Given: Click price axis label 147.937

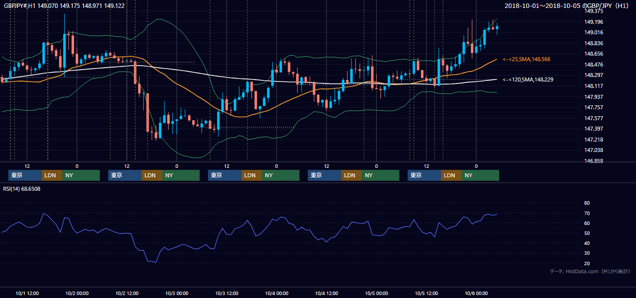Looking at the screenshot, I should point(594,97).
